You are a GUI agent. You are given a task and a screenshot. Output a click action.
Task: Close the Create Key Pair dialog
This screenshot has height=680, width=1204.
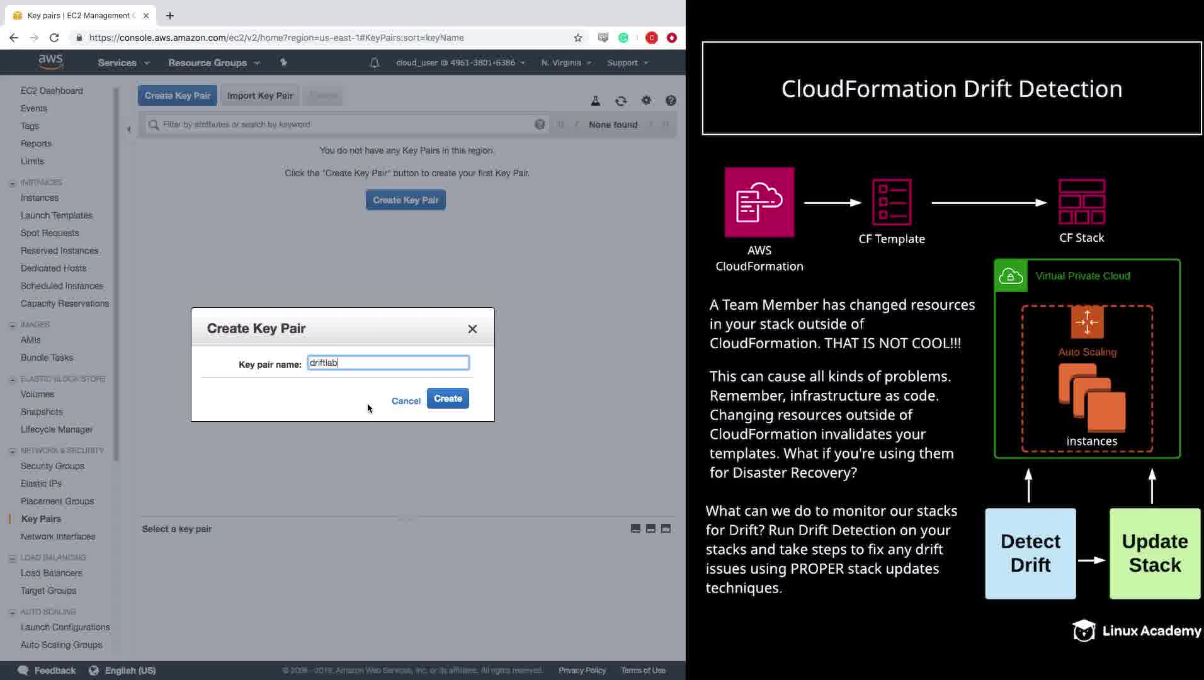472,329
